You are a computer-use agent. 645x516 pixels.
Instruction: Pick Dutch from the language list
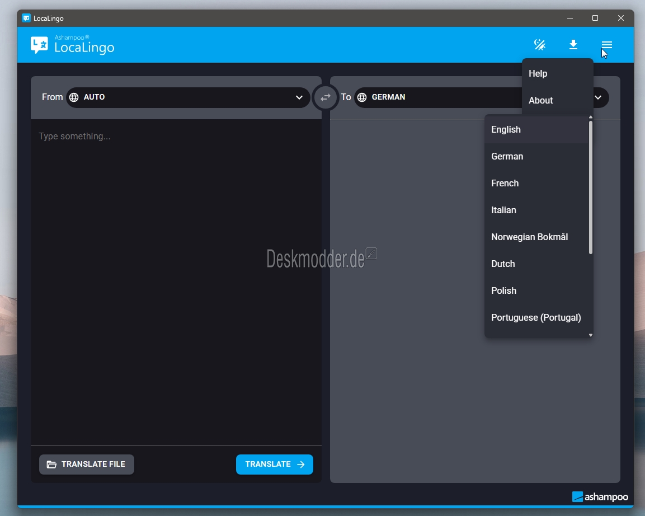point(536,264)
